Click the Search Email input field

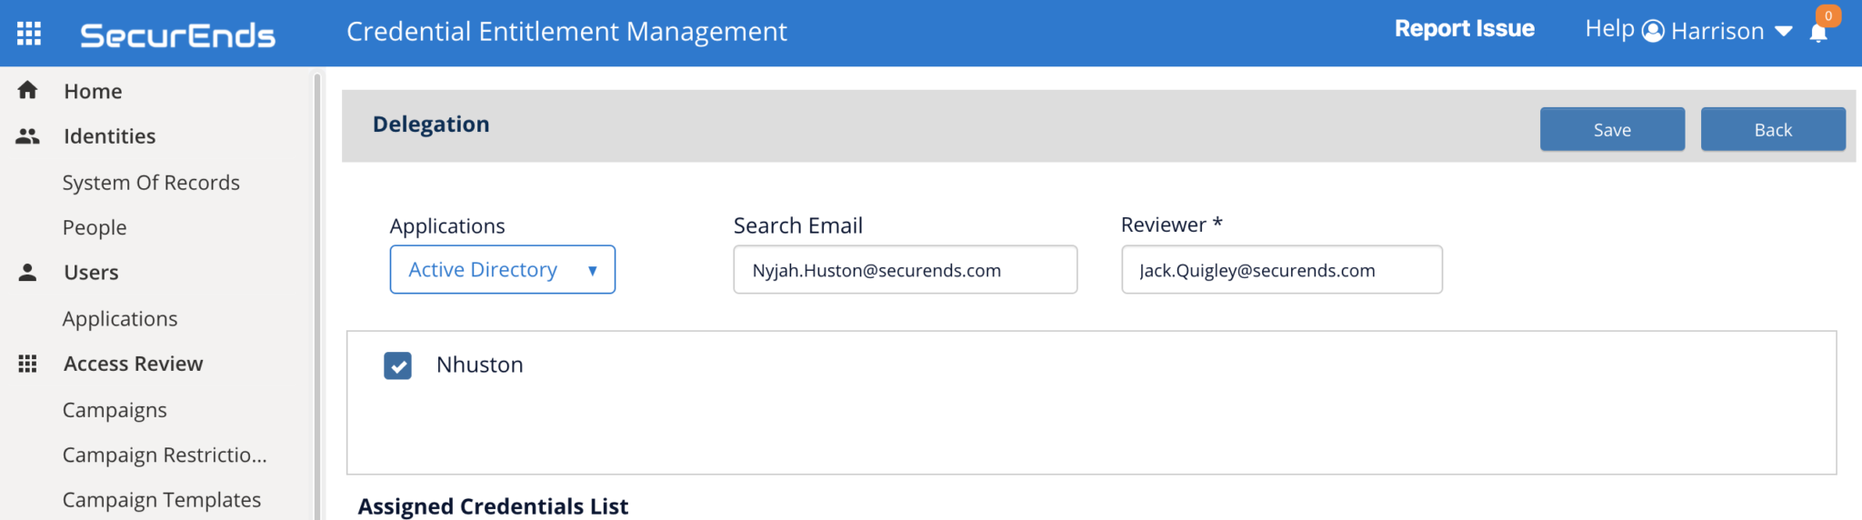pos(905,270)
